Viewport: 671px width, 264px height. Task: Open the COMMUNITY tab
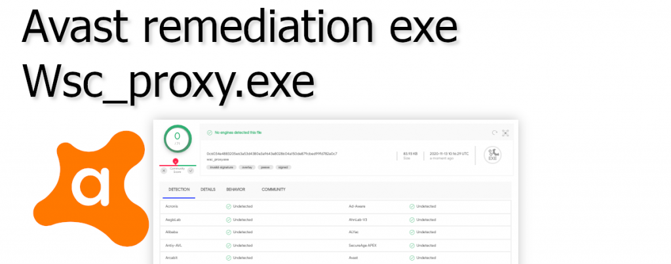pos(273,189)
